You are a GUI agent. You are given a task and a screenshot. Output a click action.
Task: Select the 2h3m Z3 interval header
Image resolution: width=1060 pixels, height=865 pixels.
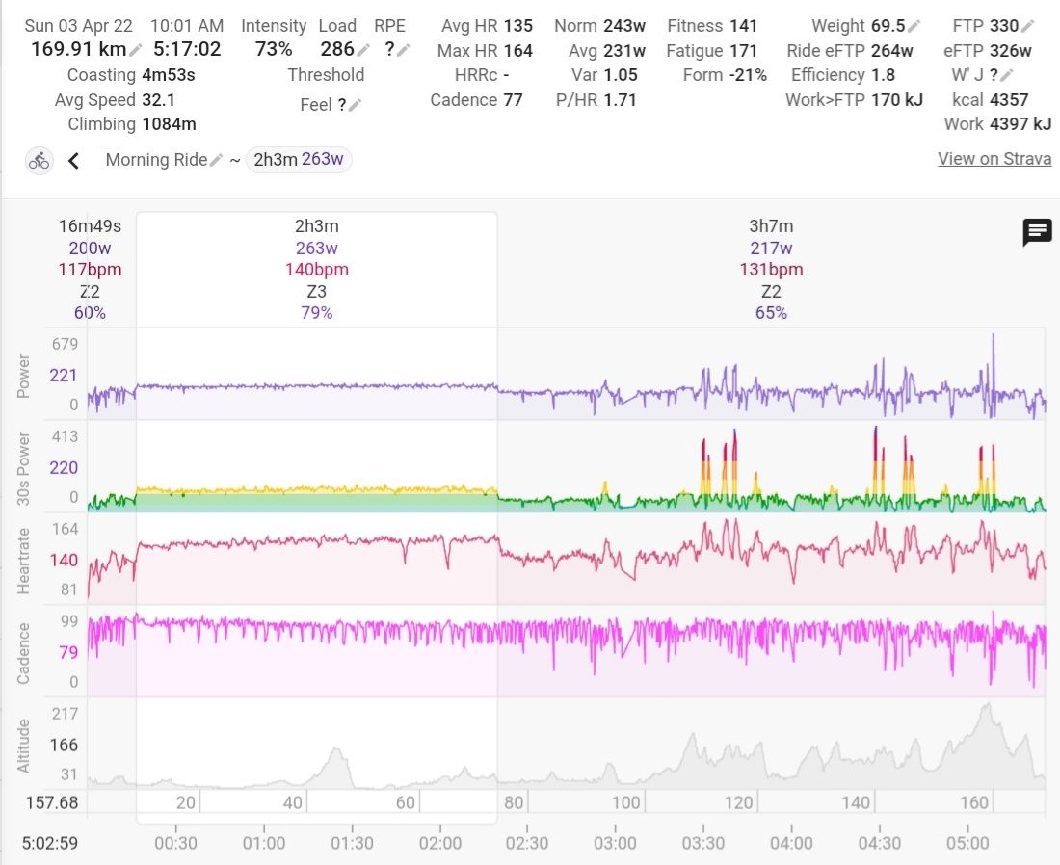(316, 269)
